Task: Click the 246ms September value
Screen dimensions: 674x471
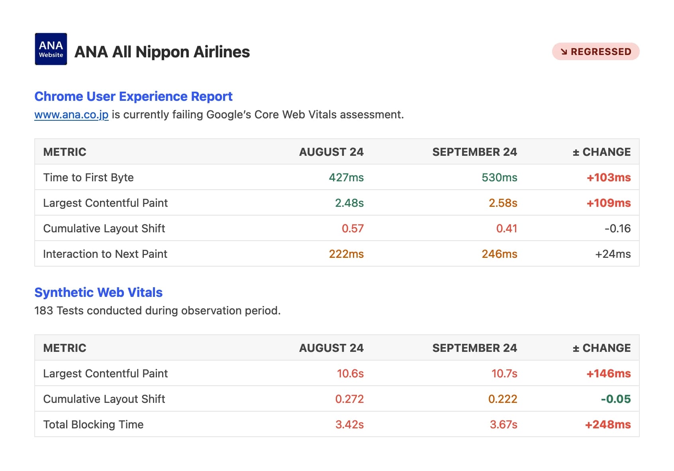Action: tap(499, 254)
